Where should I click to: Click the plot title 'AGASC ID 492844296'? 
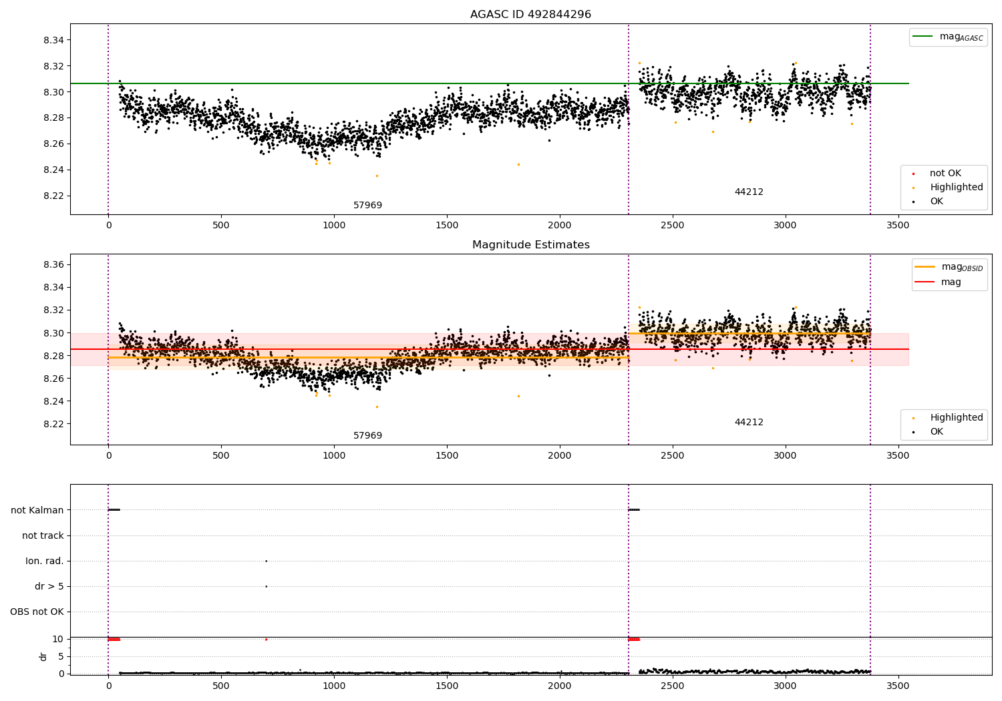[530, 15]
